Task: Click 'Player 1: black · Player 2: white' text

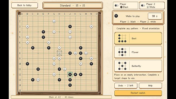Action: click(138, 22)
